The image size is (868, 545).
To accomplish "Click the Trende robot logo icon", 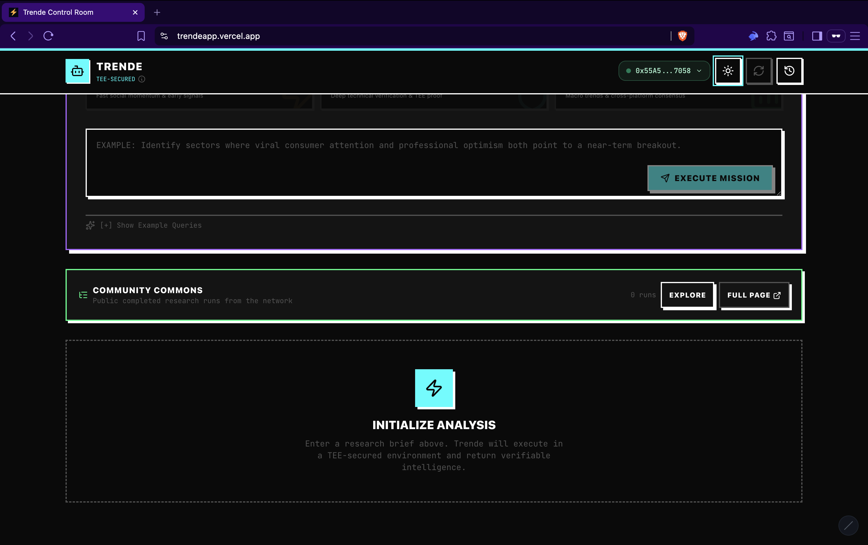I will pyautogui.click(x=77, y=71).
